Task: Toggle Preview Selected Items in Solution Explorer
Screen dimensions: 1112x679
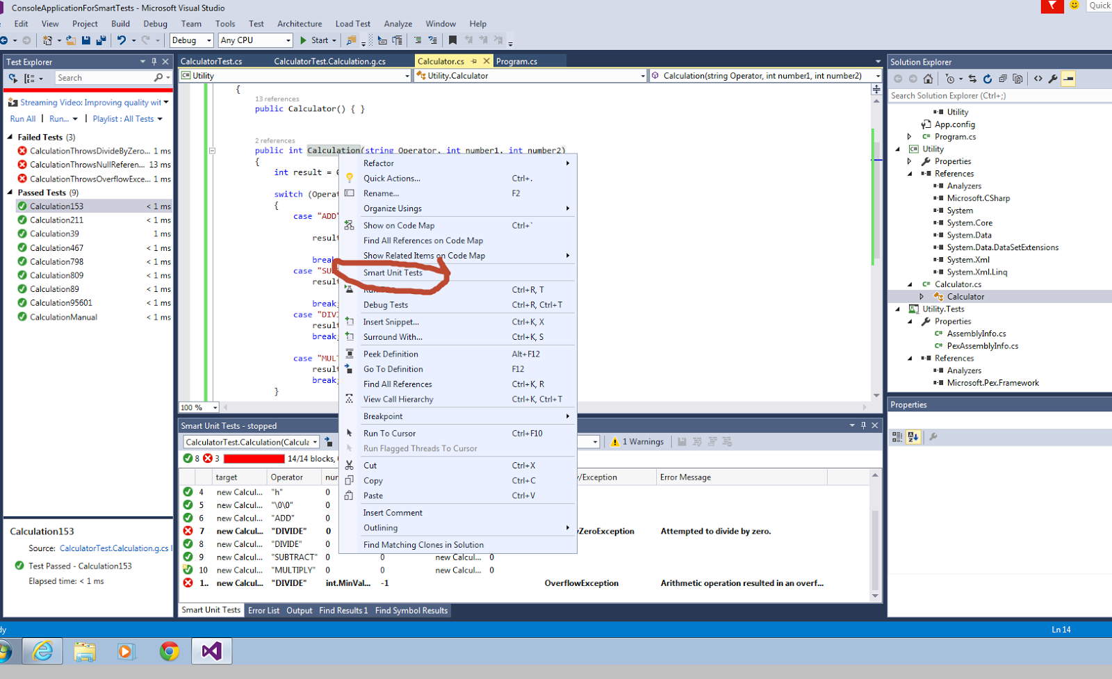Action: point(1068,79)
